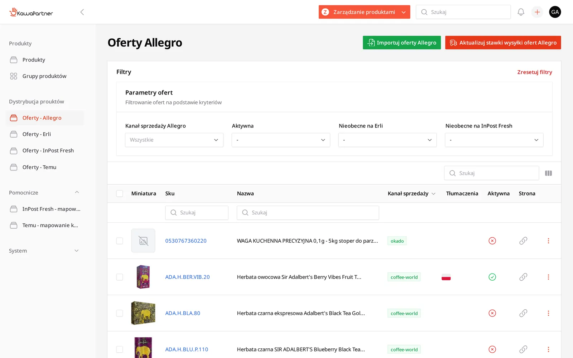The height and width of the screenshot is (358, 573).
Task: Click KawaPartner logo
Action: point(31,12)
